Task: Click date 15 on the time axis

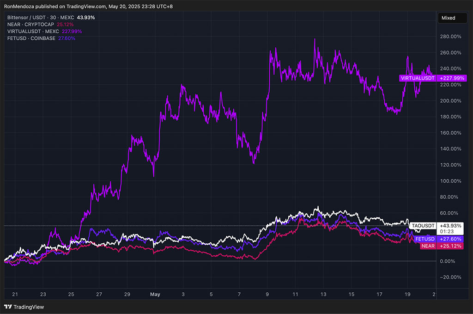Action: [x=352, y=294]
